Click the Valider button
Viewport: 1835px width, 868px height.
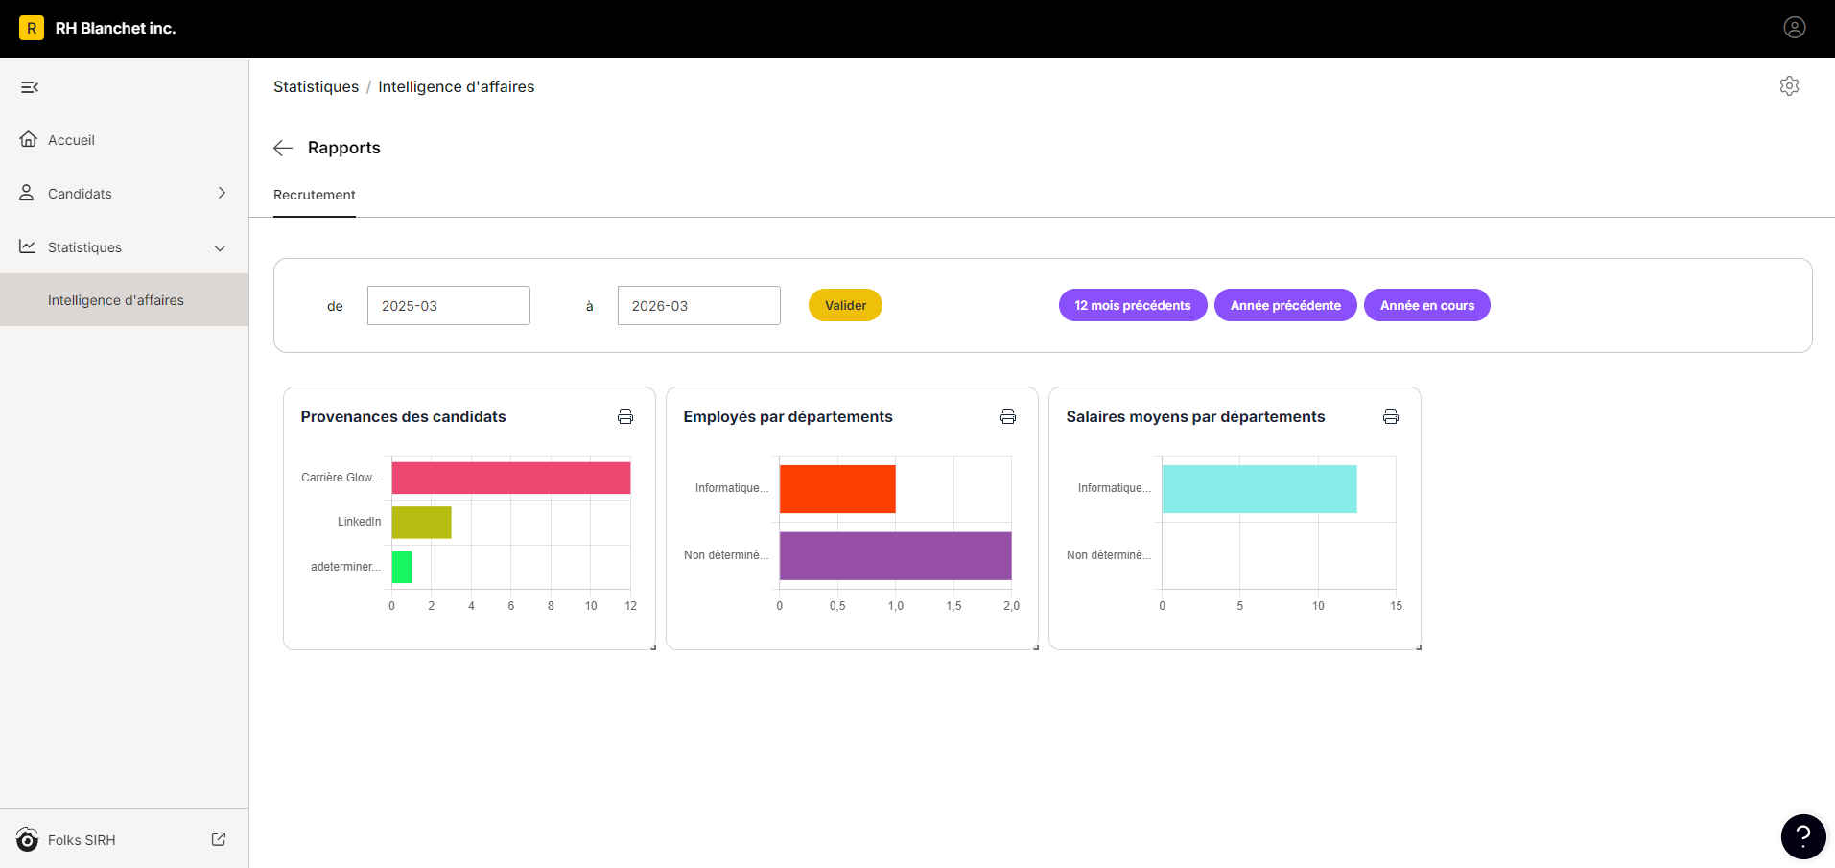[x=845, y=305]
